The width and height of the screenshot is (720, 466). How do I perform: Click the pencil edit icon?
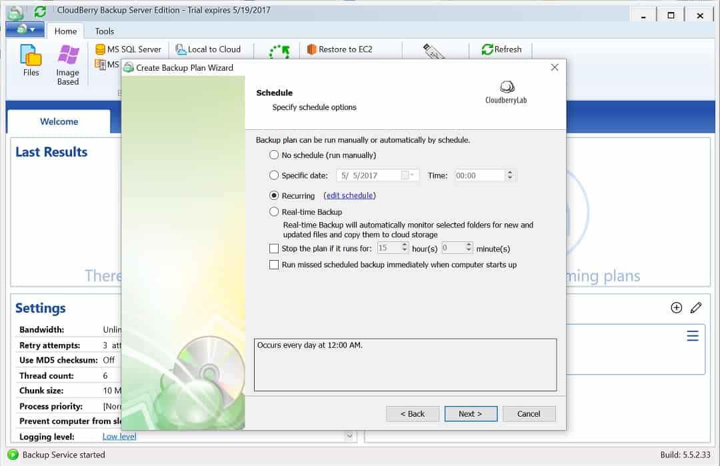click(695, 307)
